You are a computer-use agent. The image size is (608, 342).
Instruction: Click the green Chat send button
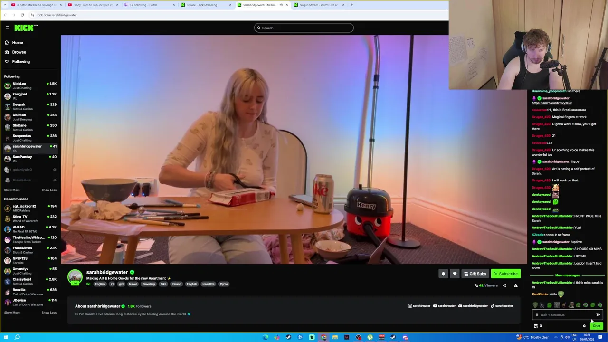tap(597, 326)
